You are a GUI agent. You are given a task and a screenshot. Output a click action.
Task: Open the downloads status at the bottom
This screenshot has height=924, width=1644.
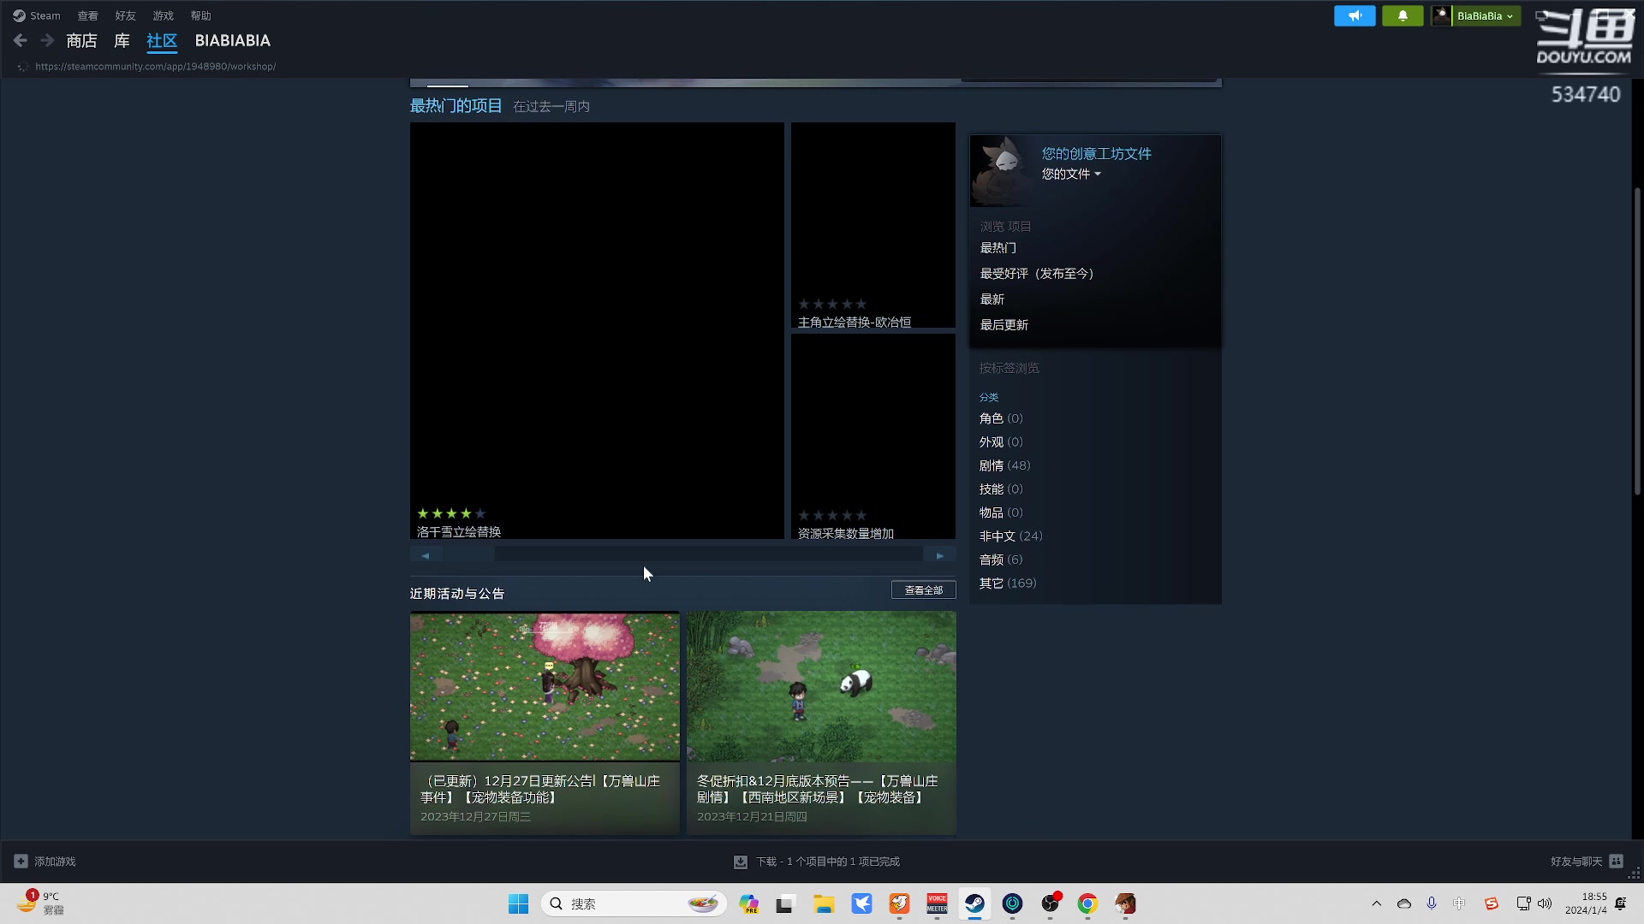coord(817,862)
